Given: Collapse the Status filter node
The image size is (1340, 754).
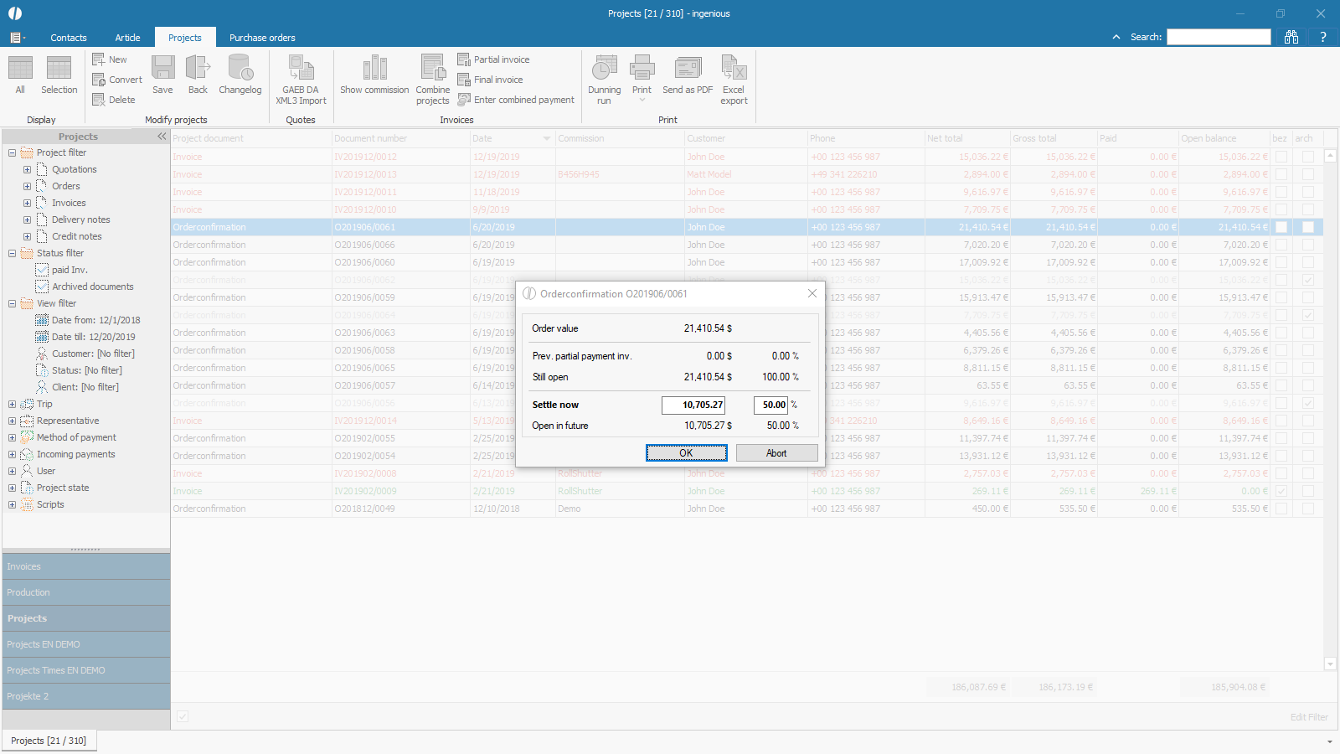Looking at the screenshot, I should point(12,253).
